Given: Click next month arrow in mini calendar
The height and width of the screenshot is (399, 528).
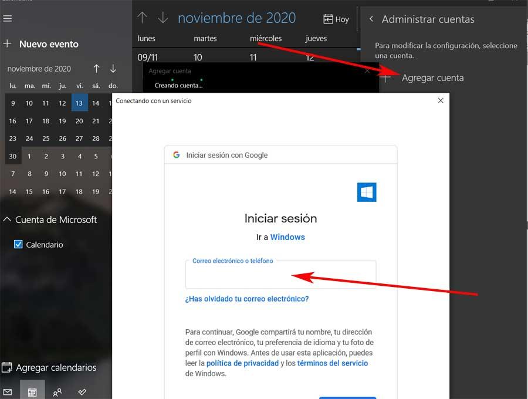Looking at the screenshot, I should (x=113, y=69).
